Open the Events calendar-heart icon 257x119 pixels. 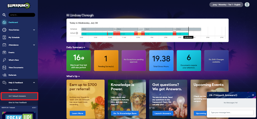[x=4, y=52]
